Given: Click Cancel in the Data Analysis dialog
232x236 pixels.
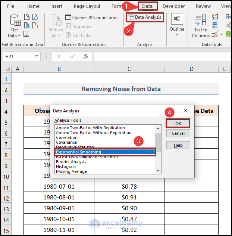Looking at the screenshot, I should 178,133.
